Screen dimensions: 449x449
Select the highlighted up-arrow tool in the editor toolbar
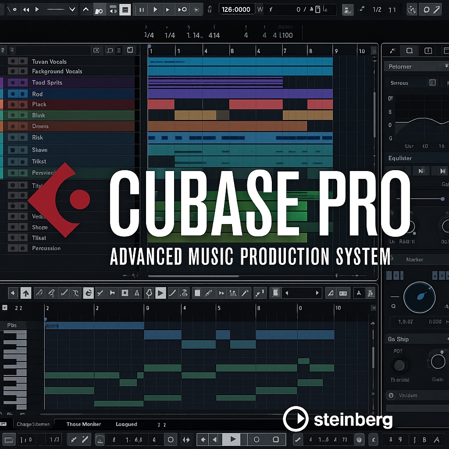[26, 293]
